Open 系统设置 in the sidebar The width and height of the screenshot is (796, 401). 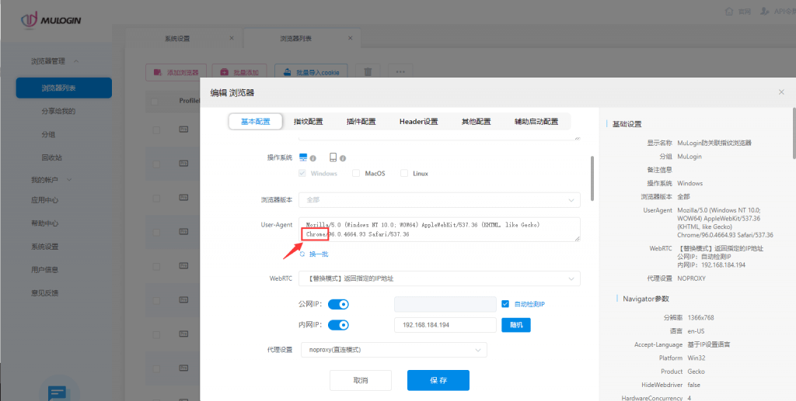coord(44,247)
